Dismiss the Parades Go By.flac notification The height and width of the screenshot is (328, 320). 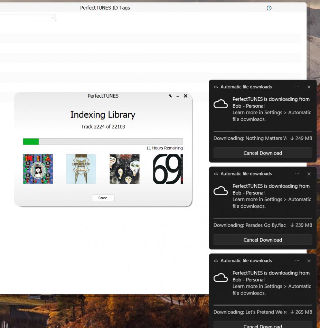pyautogui.click(x=309, y=174)
